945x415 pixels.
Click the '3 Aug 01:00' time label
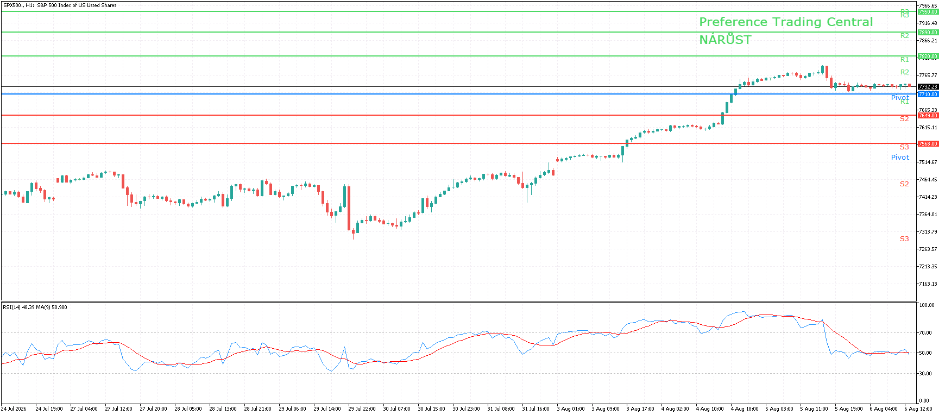tap(570, 409)
